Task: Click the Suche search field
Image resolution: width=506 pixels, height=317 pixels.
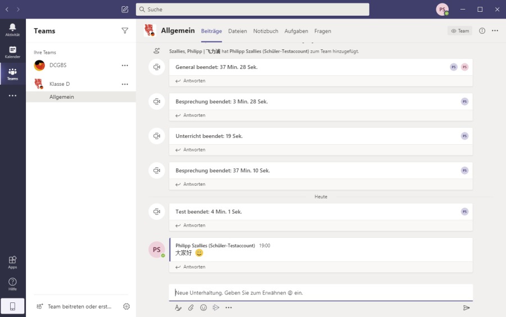Action: pos(252,10)
